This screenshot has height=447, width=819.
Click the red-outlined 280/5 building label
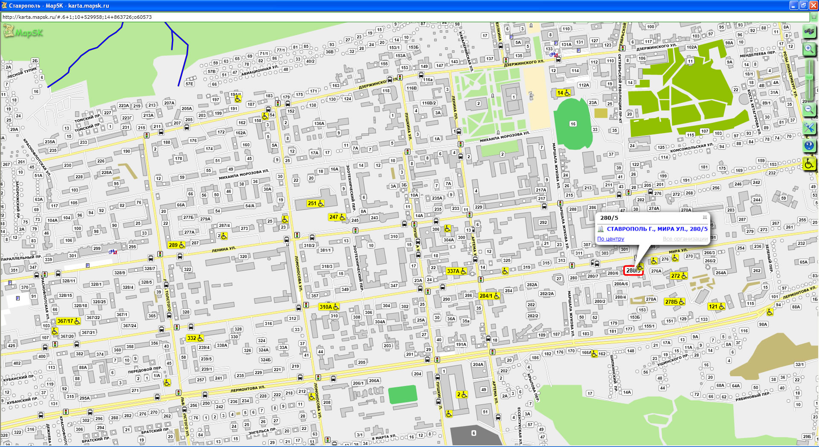click(x=633, y=270)
